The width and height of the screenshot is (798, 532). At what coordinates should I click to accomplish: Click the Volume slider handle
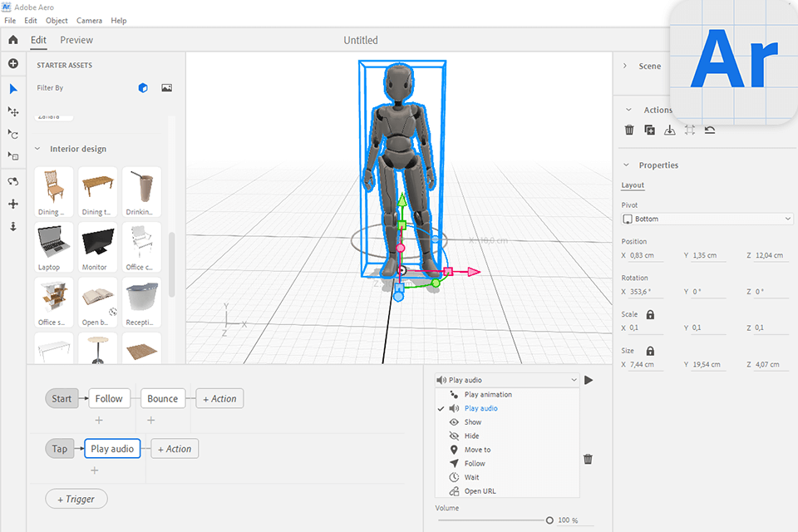pos(549,520)
